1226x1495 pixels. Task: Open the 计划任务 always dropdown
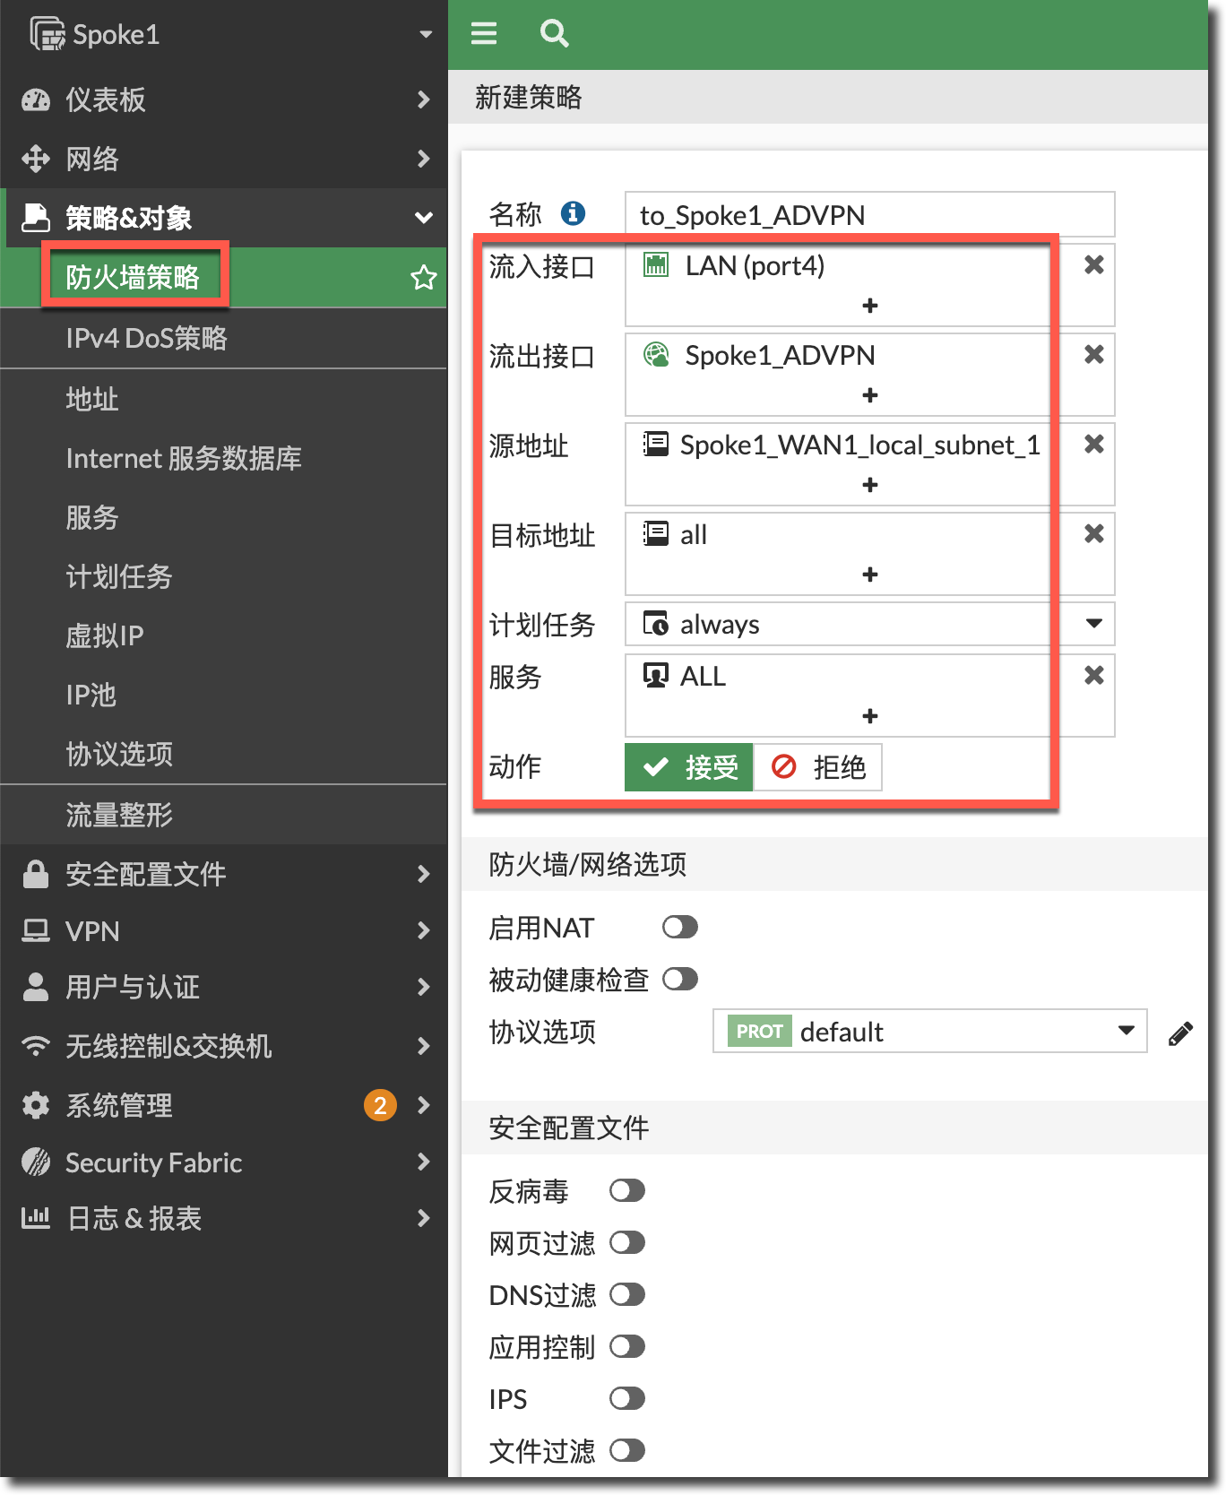coord(1093,624)
